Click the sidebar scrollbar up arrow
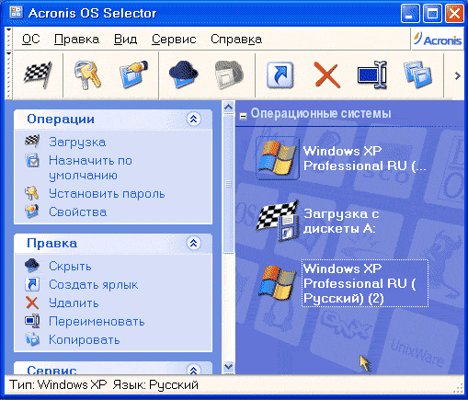468x400 pixels. (x=228, y=107)
